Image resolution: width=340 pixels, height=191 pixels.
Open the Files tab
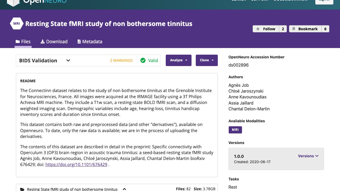(23, 42)
